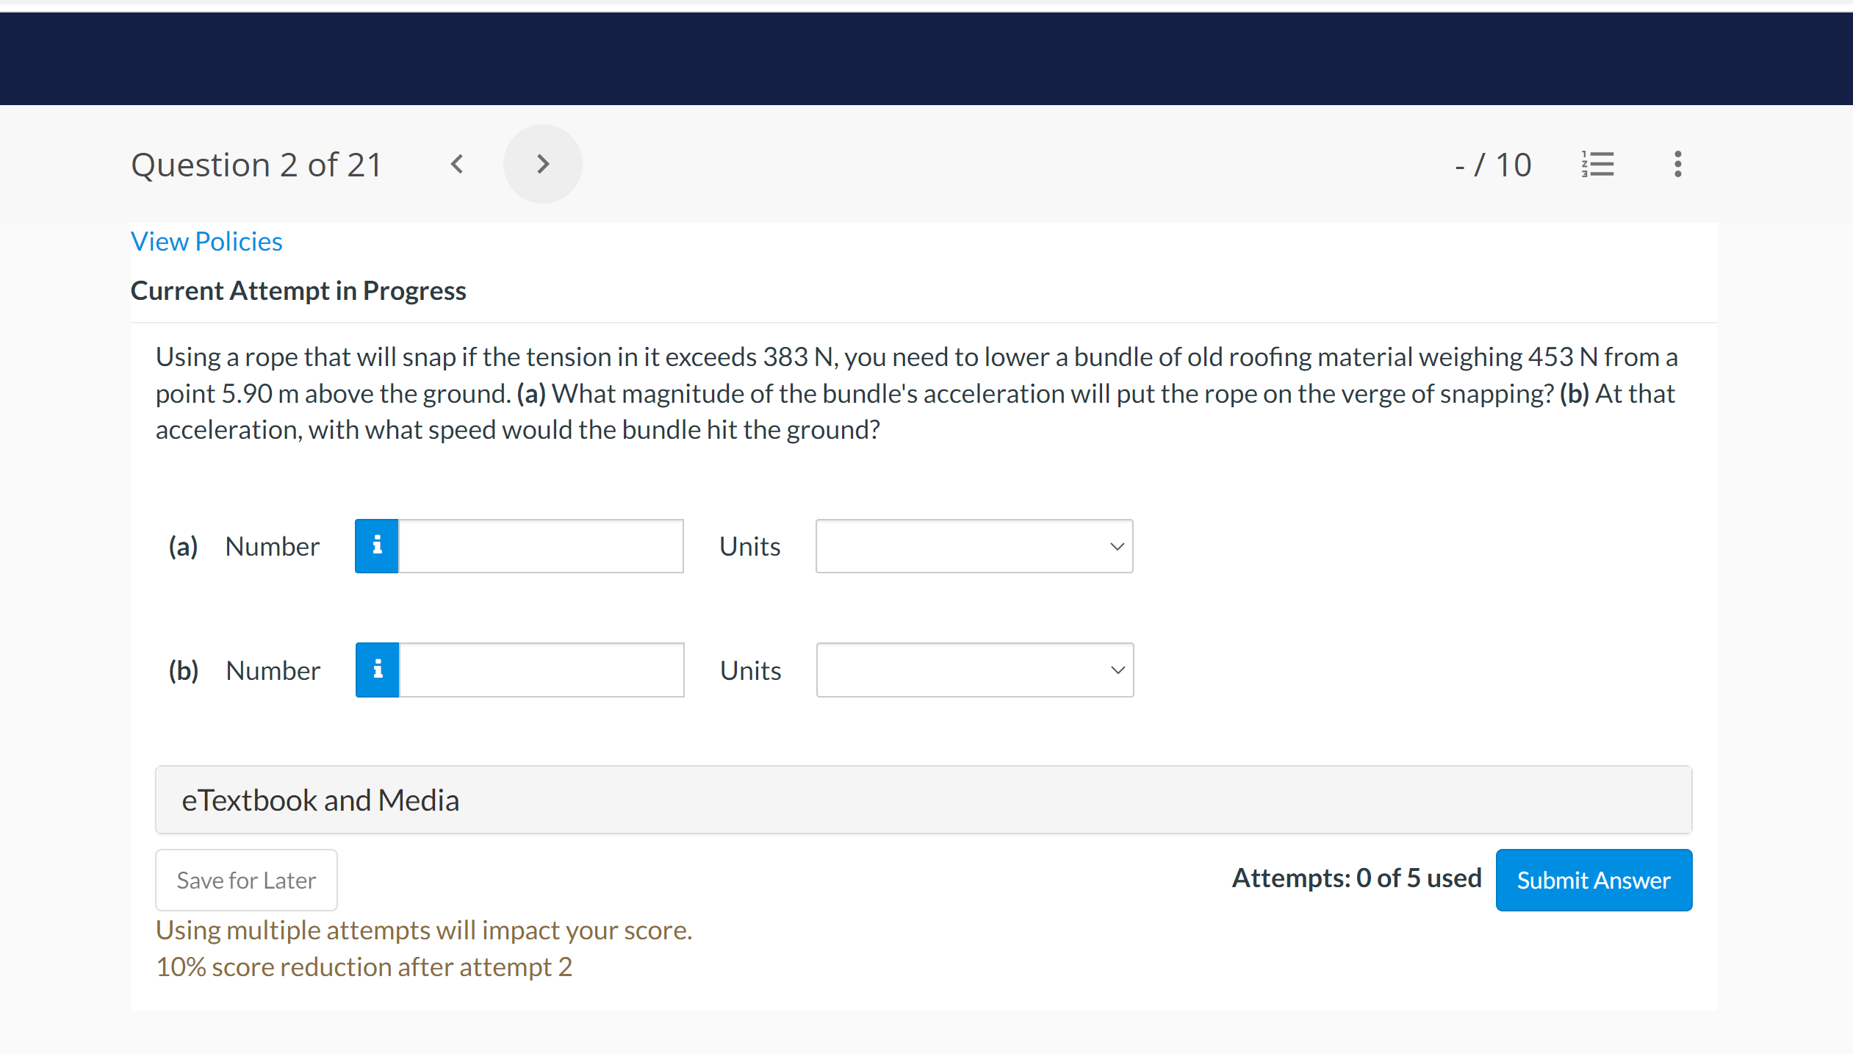Click the Current Attempt in Progress heading
This screenshot has height=1054, width=1853.
(x=298, y=290)
